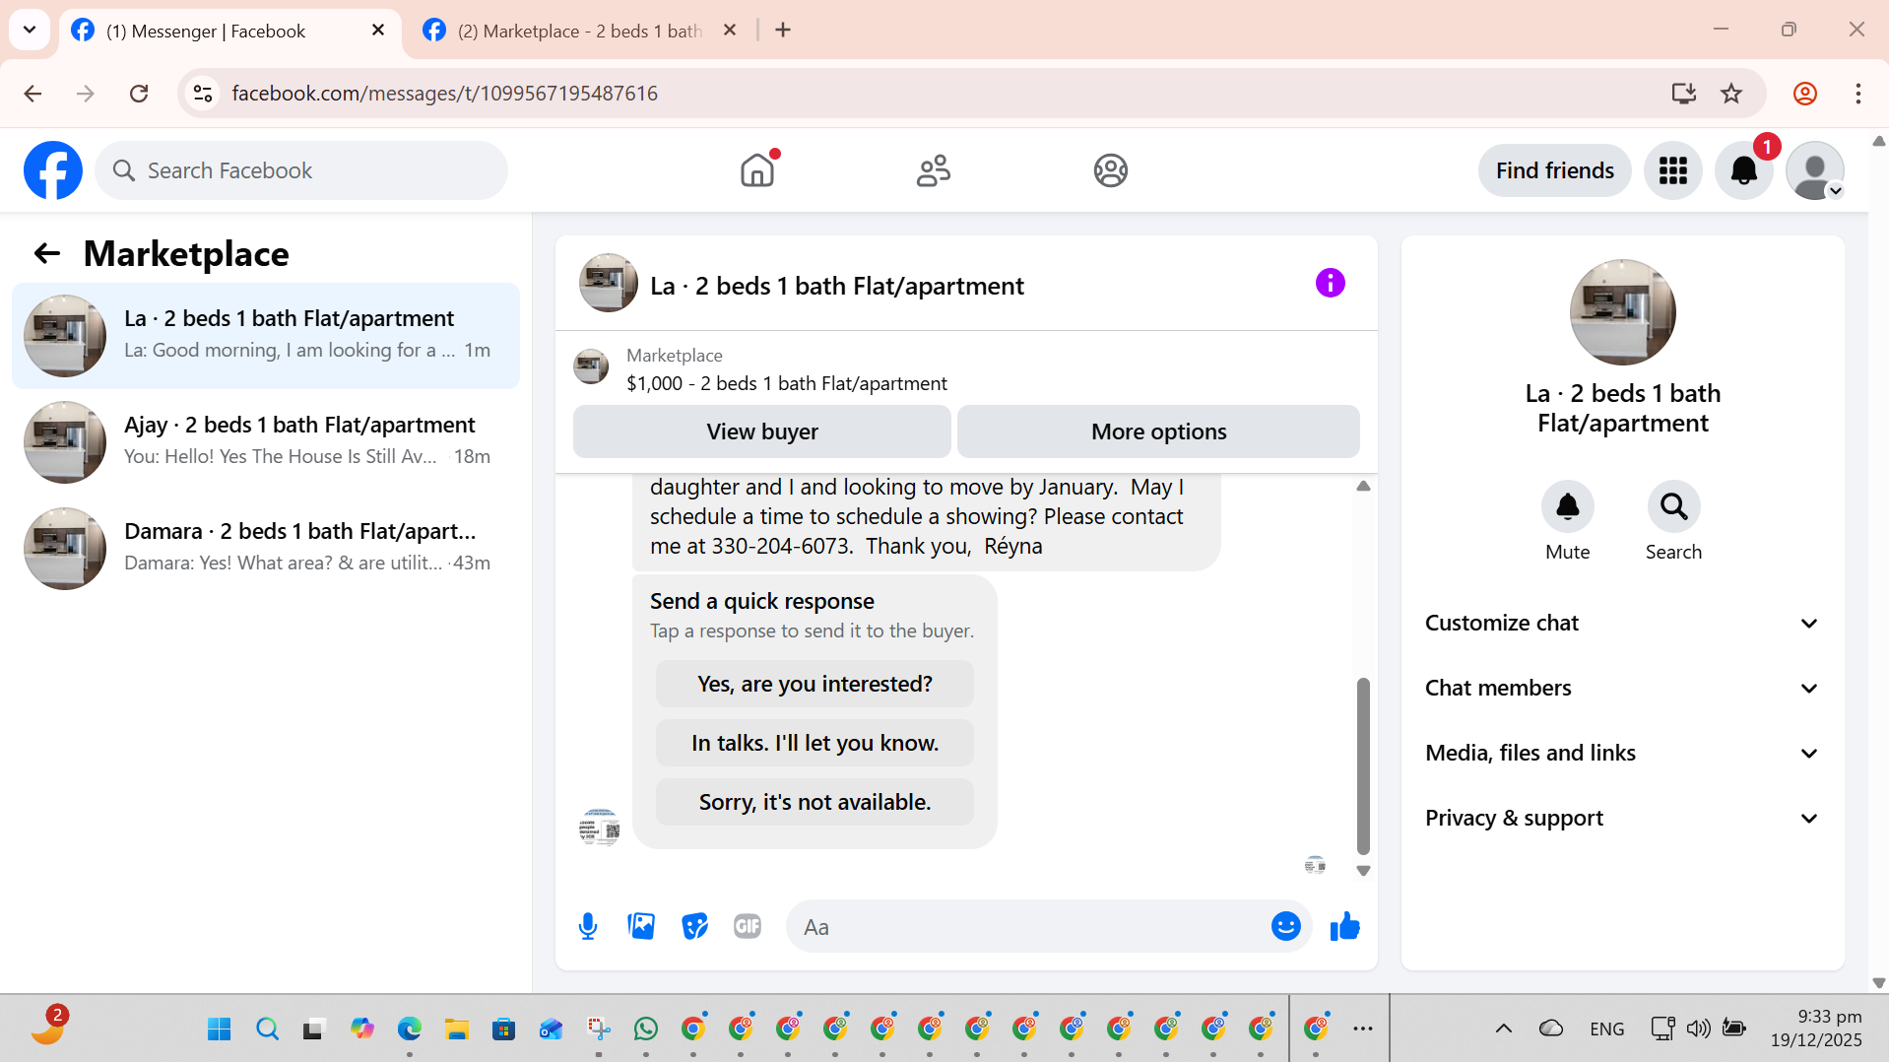Close the Marketplace browser tab

730,31
